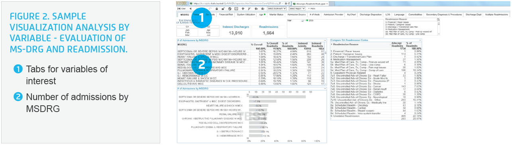Open the MyChart tab
Screen dimensions: 512x145
click(351, 15)
